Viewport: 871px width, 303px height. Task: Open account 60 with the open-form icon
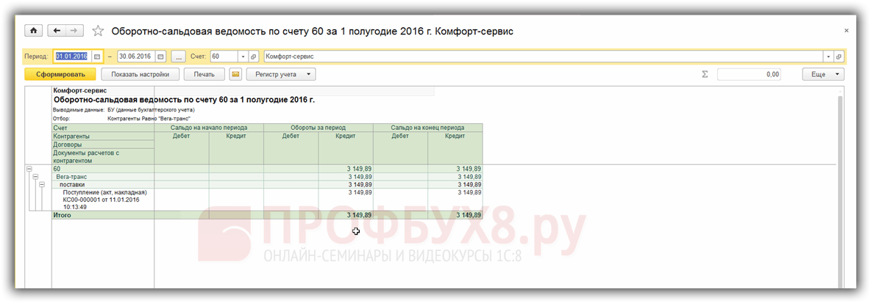tap(253, 56)
